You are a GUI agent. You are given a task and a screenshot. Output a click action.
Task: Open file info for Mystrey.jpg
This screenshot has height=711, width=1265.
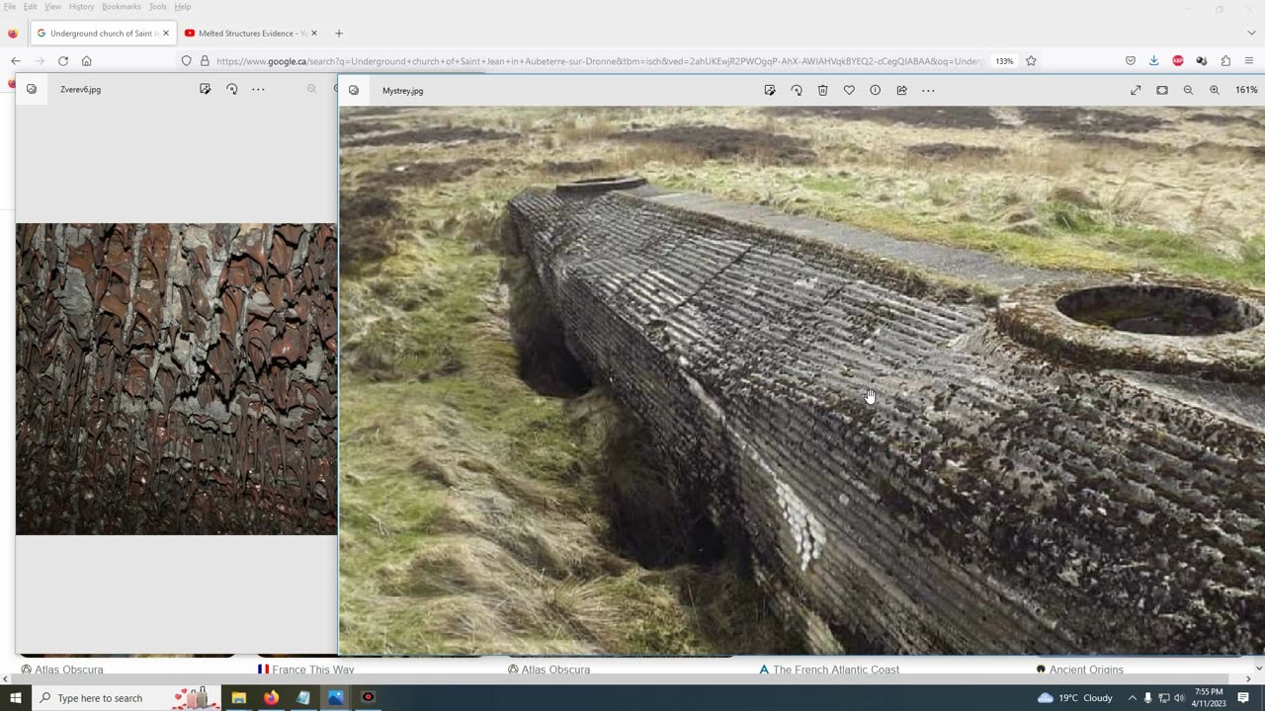[x=876, y=90]
